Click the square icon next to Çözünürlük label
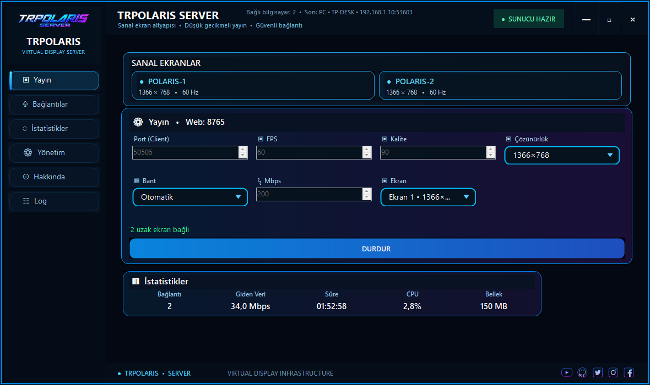Screen dimensions: 650x385 point(508,139)
